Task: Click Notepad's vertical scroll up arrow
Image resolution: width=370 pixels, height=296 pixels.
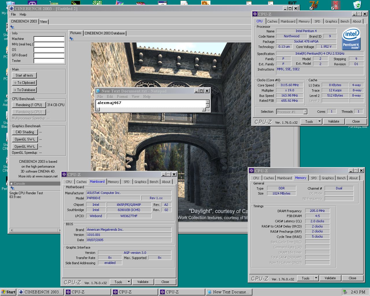Action: [208, 102]
